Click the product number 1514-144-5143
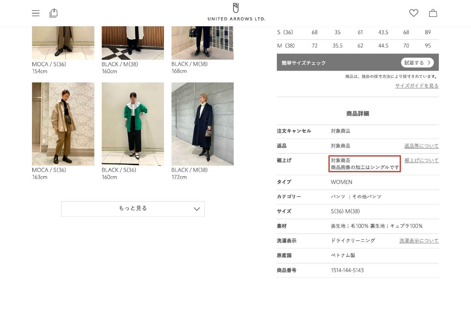Screen dimensions: 471x314 pyautogui.click(x=347, y=270)
